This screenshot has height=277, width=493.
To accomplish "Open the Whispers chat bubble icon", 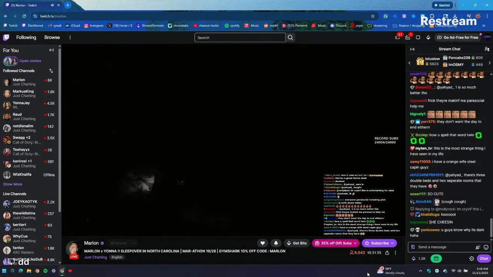I will (x=418, y=37).
